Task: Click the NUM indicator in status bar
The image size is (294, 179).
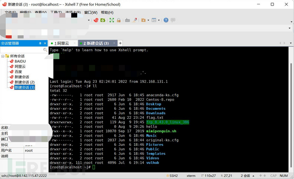Action: click(x=284, y=176)
